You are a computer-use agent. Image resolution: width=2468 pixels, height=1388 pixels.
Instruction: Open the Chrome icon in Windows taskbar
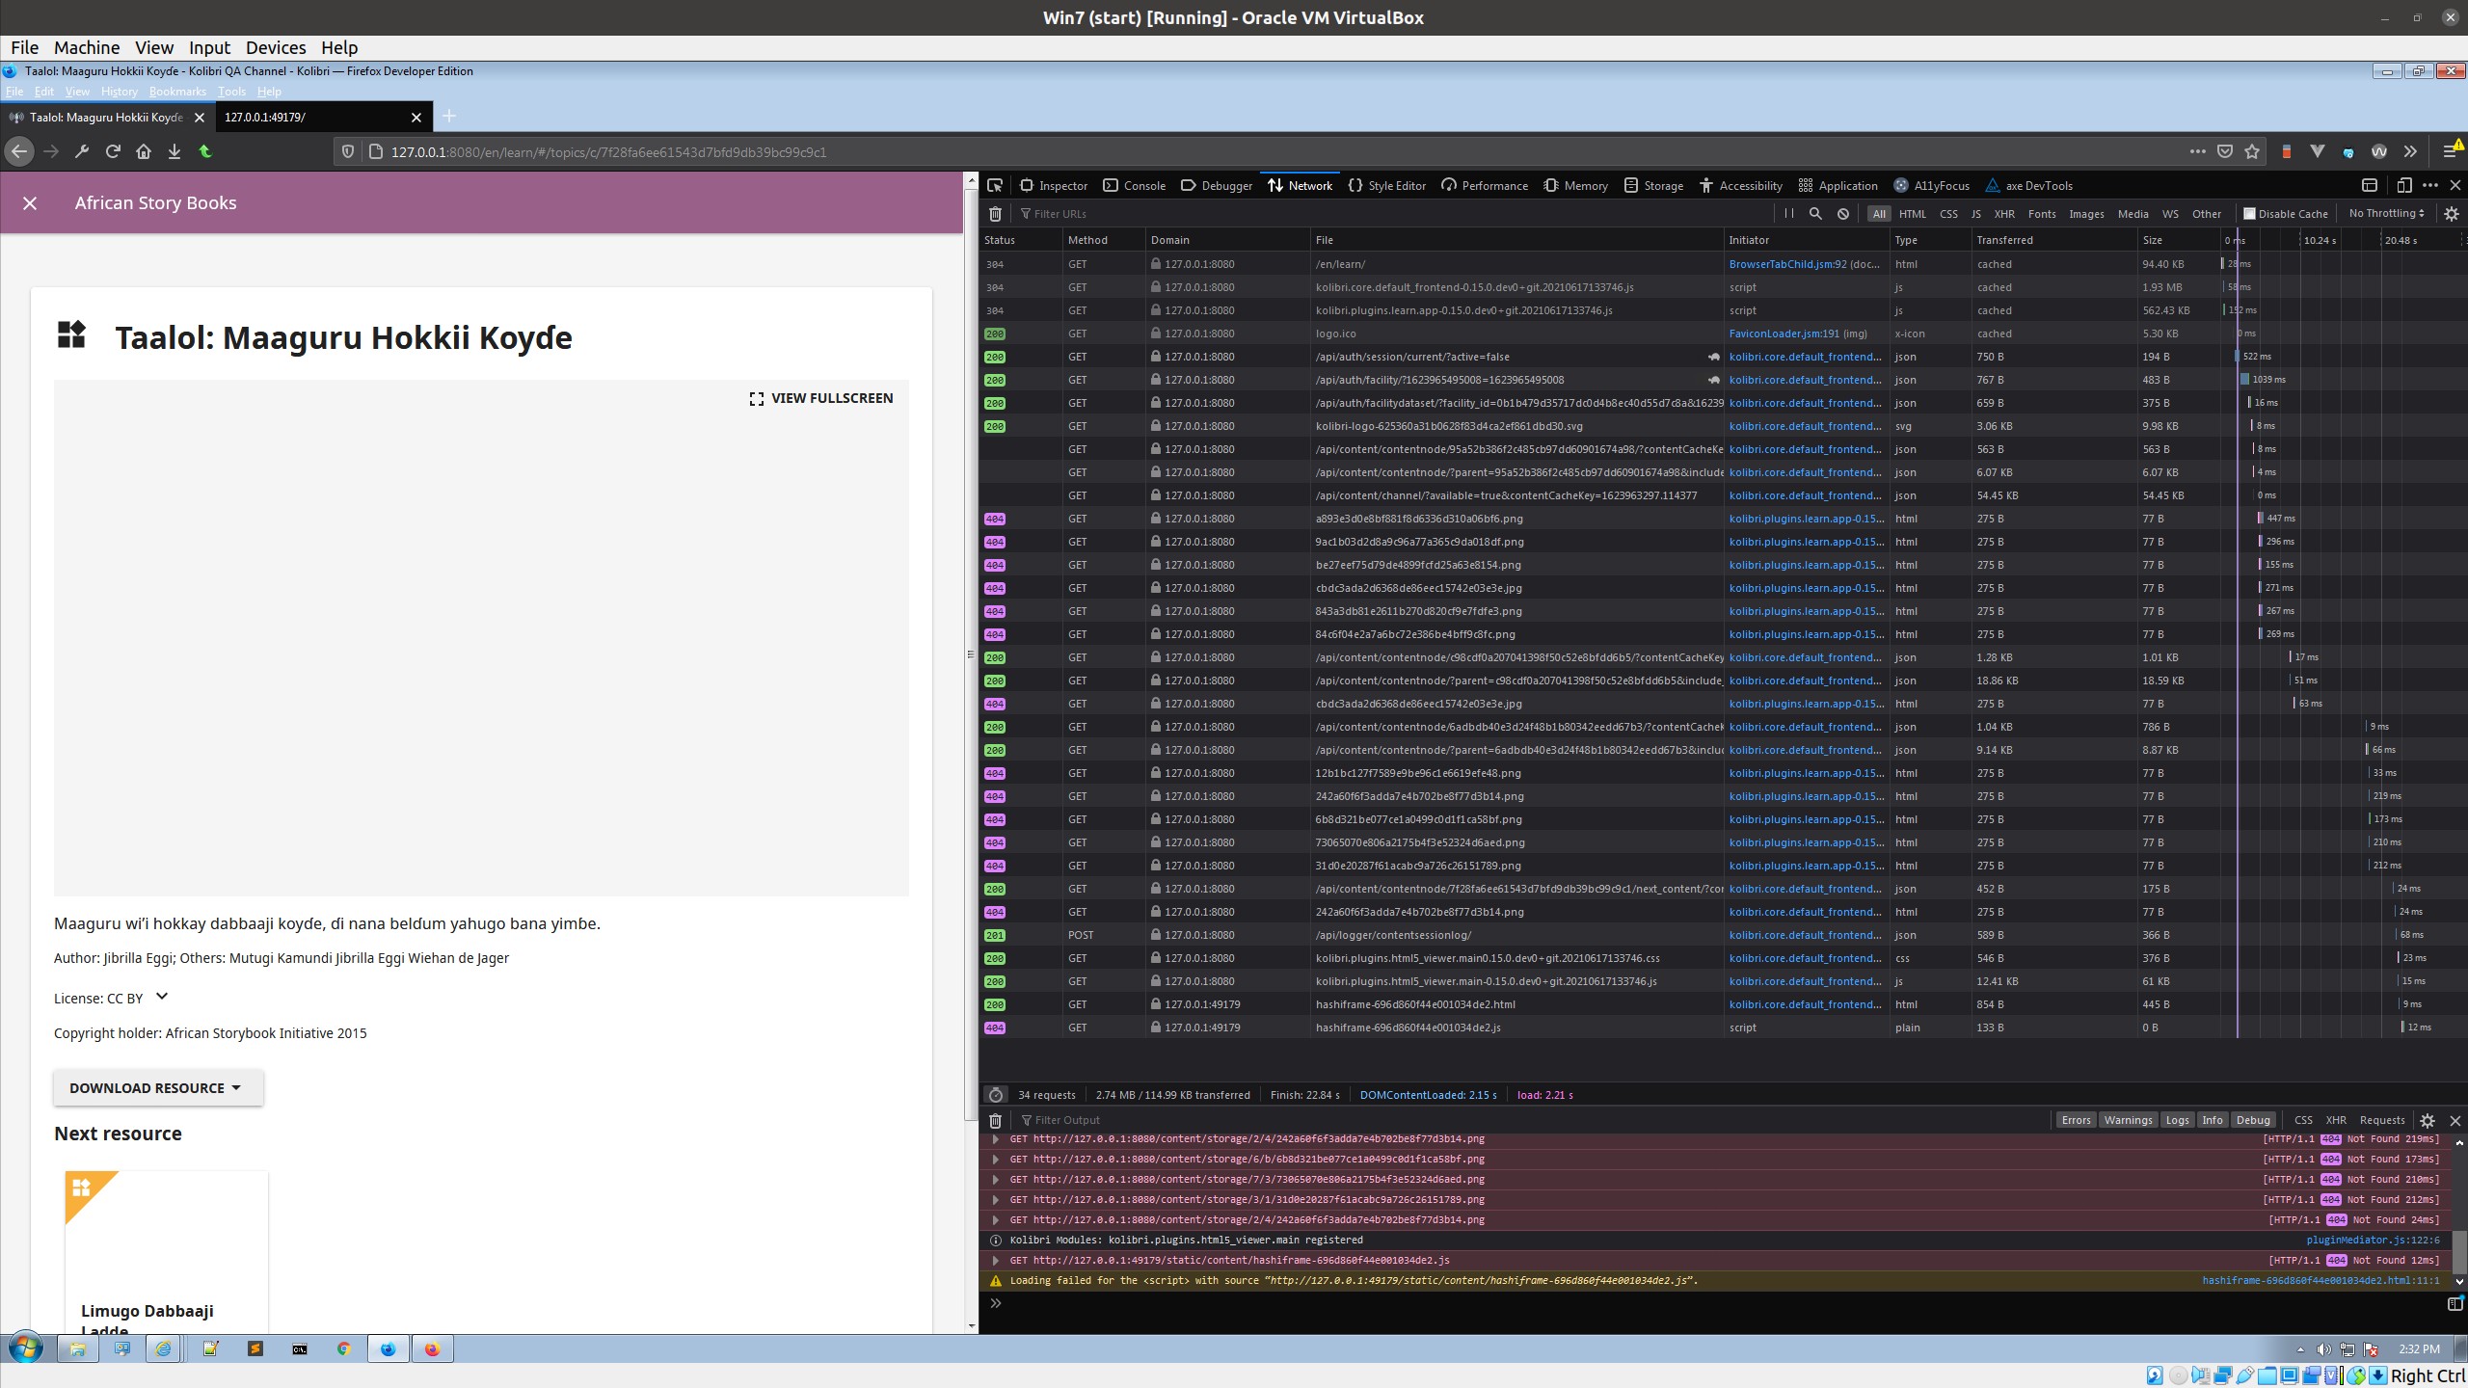point(343,1348)
